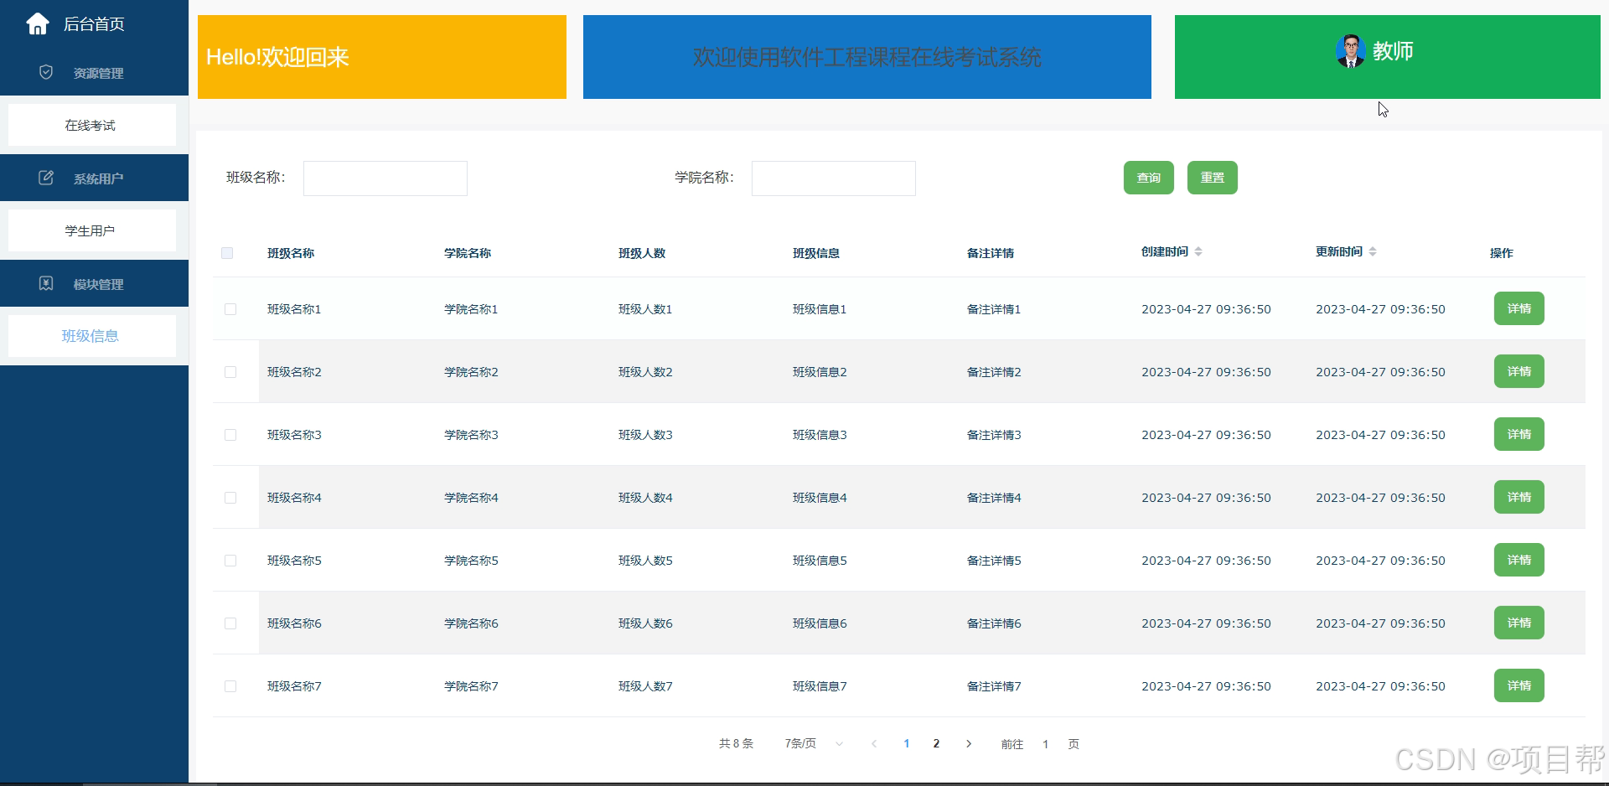Collapse the 模块管理 sidebar section
This screenshot has height=786, width=1609.
[x=94, y=283]
